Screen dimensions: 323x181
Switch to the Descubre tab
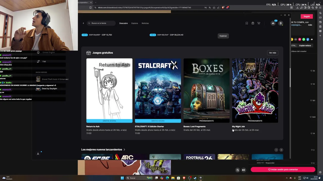pos(123,23)
